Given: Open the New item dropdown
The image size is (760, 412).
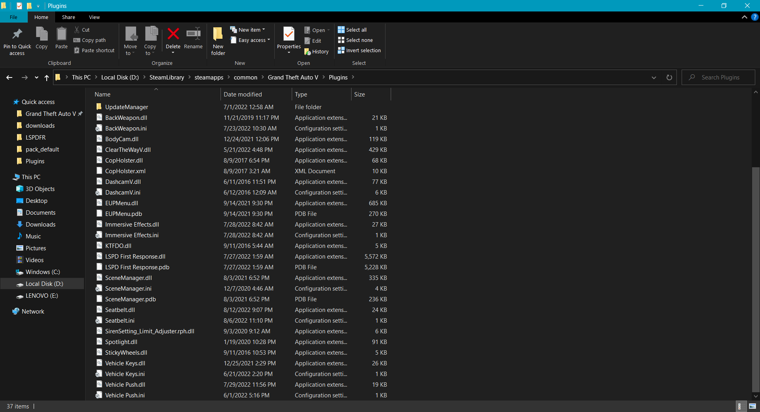Looking at the screenshot, I should pyautogui.click(x=248, y=30).
